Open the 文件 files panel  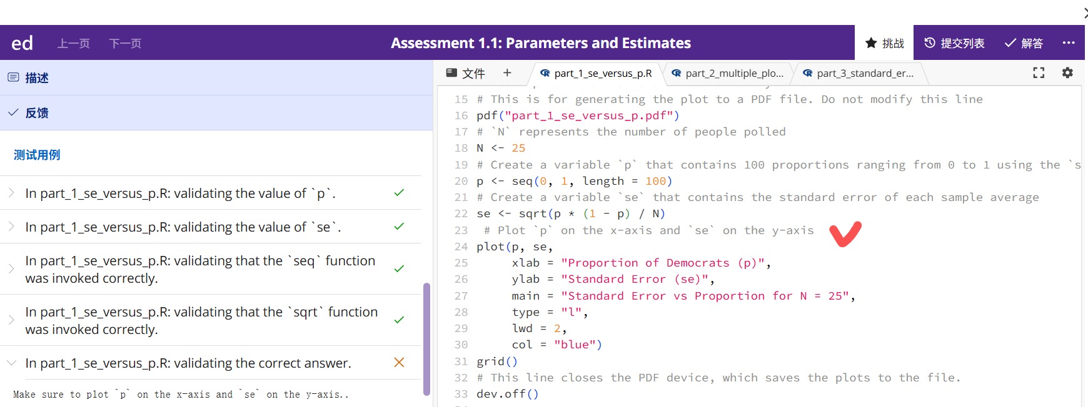click(465, 74)
